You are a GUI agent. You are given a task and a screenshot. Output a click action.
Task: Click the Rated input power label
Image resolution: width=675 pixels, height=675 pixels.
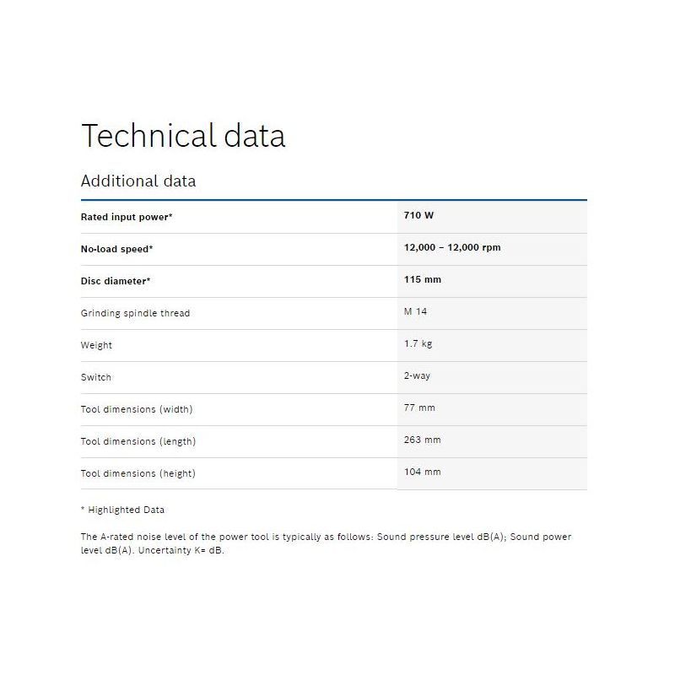click(x=127, y=217)
